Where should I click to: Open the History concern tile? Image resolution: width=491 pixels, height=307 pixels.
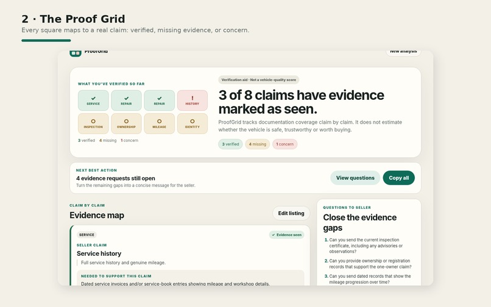point(193,101)
